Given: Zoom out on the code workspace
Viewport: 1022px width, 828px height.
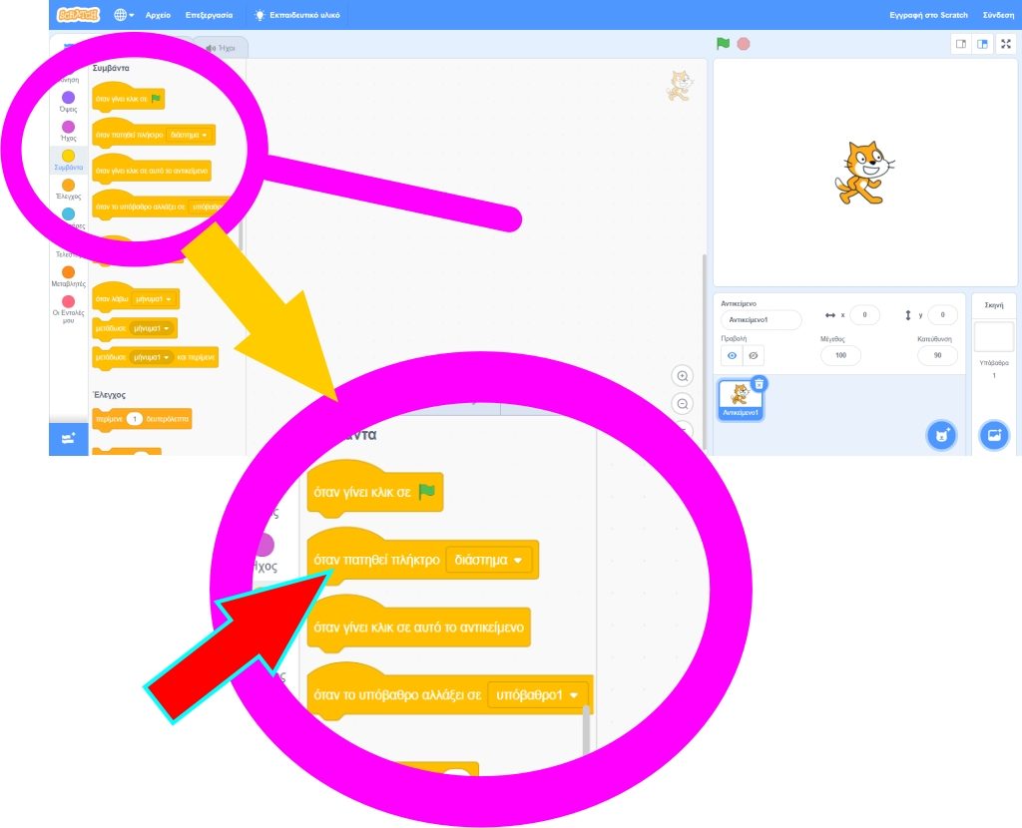Looking at the screenshot, I should point(683,404).
